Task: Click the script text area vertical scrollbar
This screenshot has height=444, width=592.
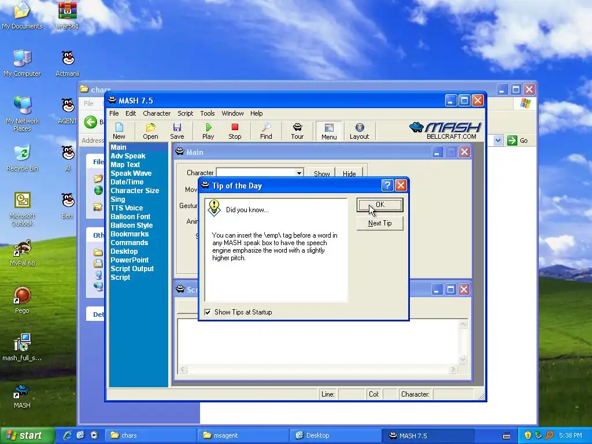Action: 463,342
